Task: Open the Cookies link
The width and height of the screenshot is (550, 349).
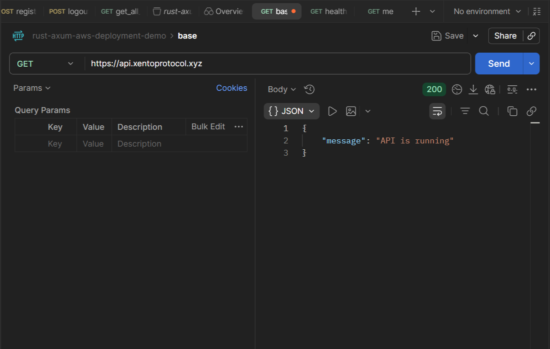Action: [x=231, y=88]
